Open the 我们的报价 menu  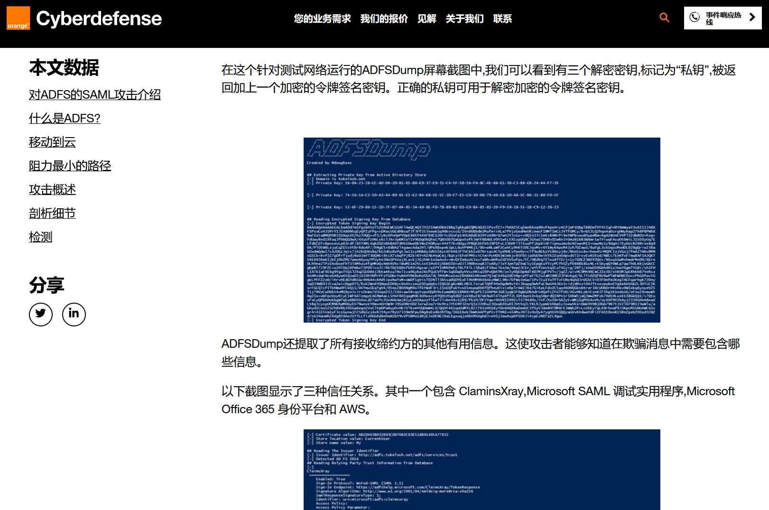coord(384,19)
